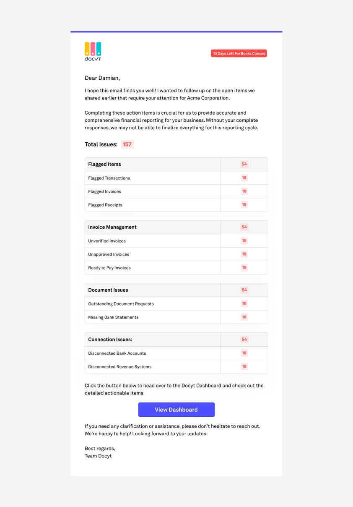Open the Flagged Invoices row
The width and height of the screenshot is (353, 507).
[104, 191]
